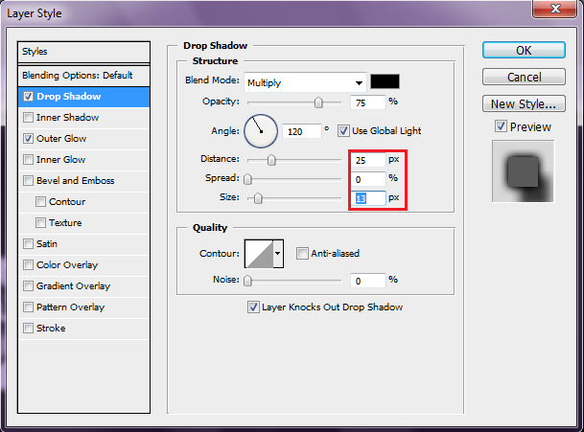Enable the Gradient Overlay checkbox
Viewport: 584px width, 432px height.
click(28, 286)
